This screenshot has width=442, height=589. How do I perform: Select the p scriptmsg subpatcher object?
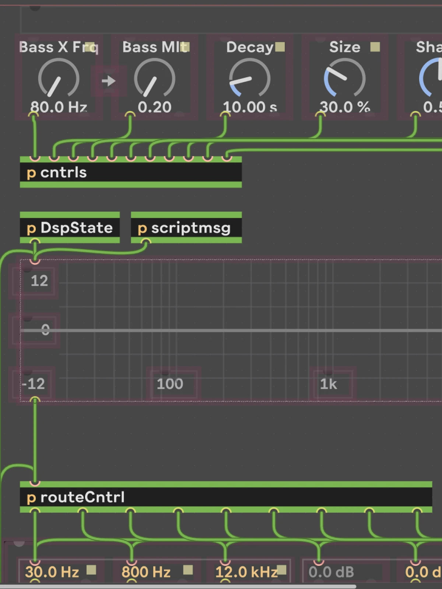tap(186, 228)
